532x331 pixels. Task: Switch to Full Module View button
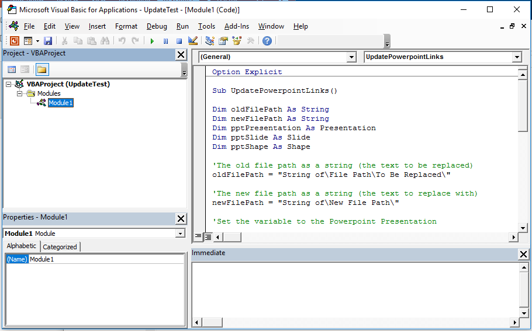coord(208,237)
